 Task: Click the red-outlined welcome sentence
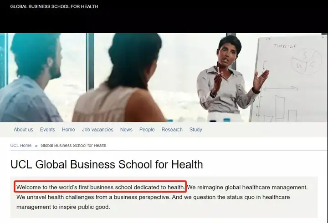100,187
